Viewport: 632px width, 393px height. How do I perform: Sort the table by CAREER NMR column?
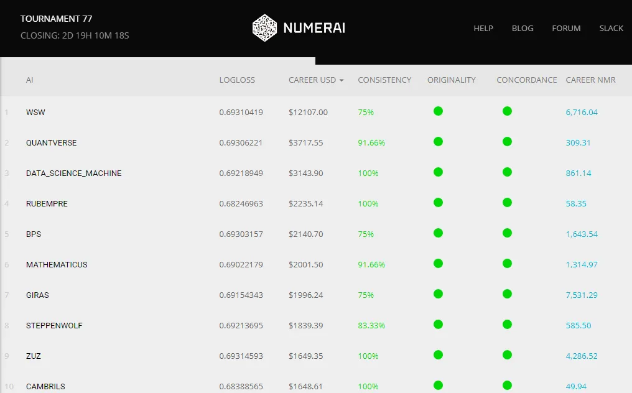tap(590, 80)
